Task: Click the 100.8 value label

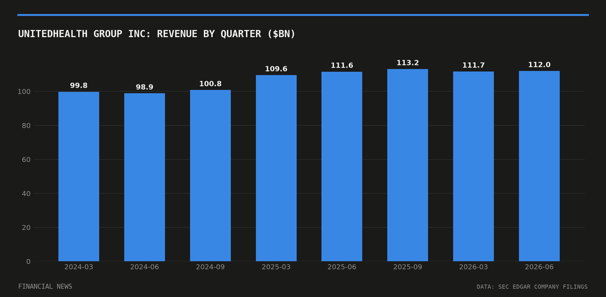Action: click(x=210, y=84)
